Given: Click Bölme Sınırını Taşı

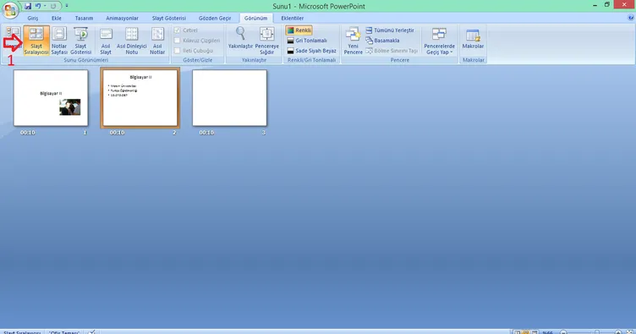Looking at the screenshot, I should coord(392,51).
